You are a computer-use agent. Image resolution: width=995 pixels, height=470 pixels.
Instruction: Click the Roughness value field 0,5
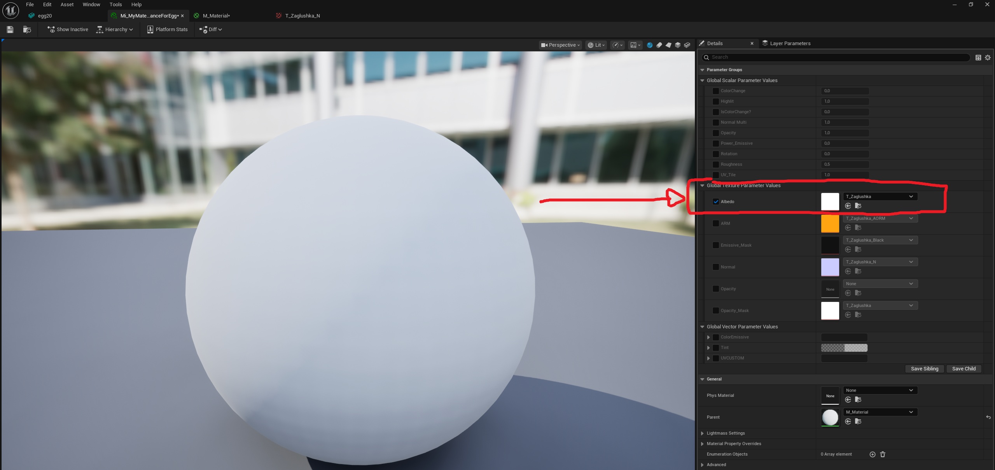845,165
